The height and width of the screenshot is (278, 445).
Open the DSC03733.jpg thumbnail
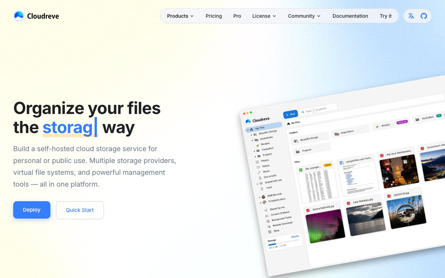(406, 212)
